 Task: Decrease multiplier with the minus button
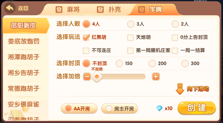87,77
